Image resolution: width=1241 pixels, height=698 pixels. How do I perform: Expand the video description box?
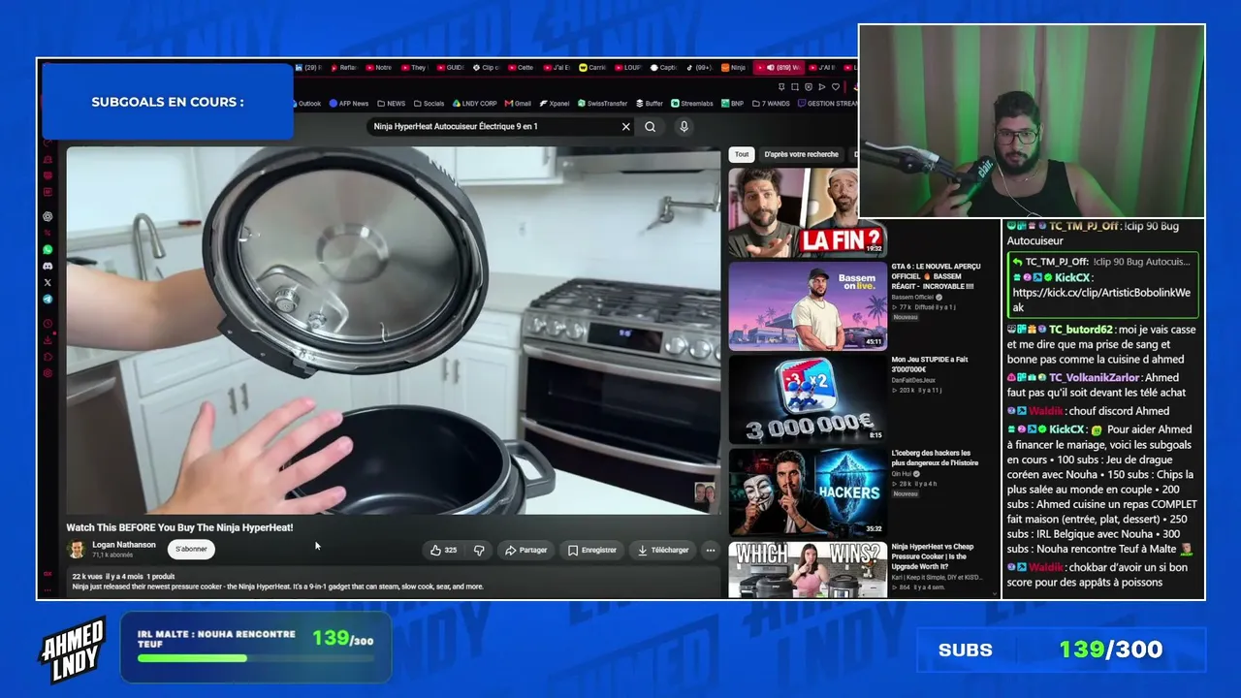coord(393,582)
